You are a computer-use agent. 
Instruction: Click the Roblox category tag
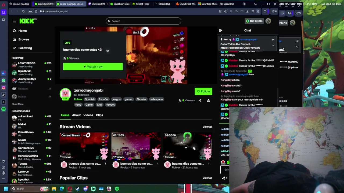(x=78, y=99)
